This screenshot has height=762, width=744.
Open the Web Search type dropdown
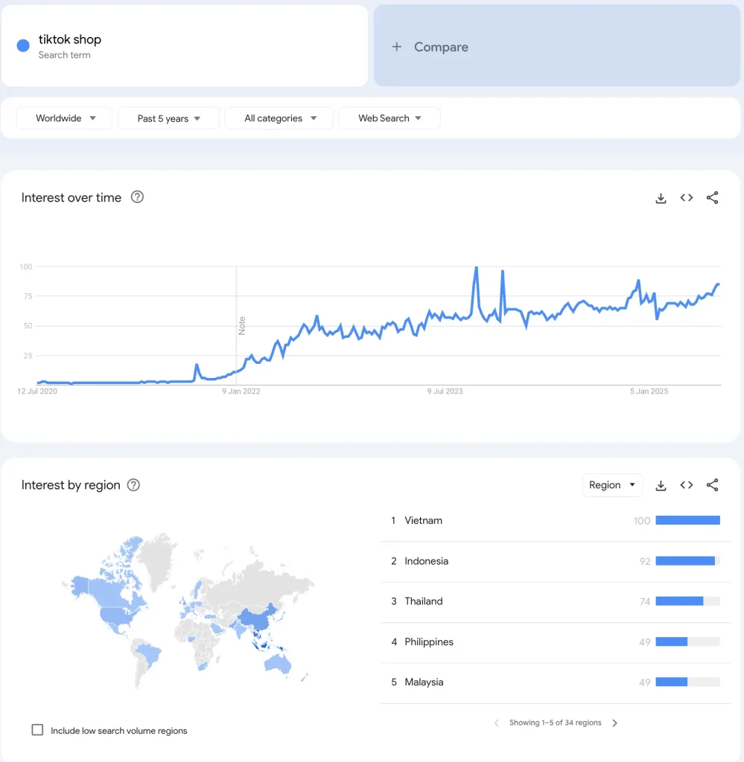pos(389,118)
